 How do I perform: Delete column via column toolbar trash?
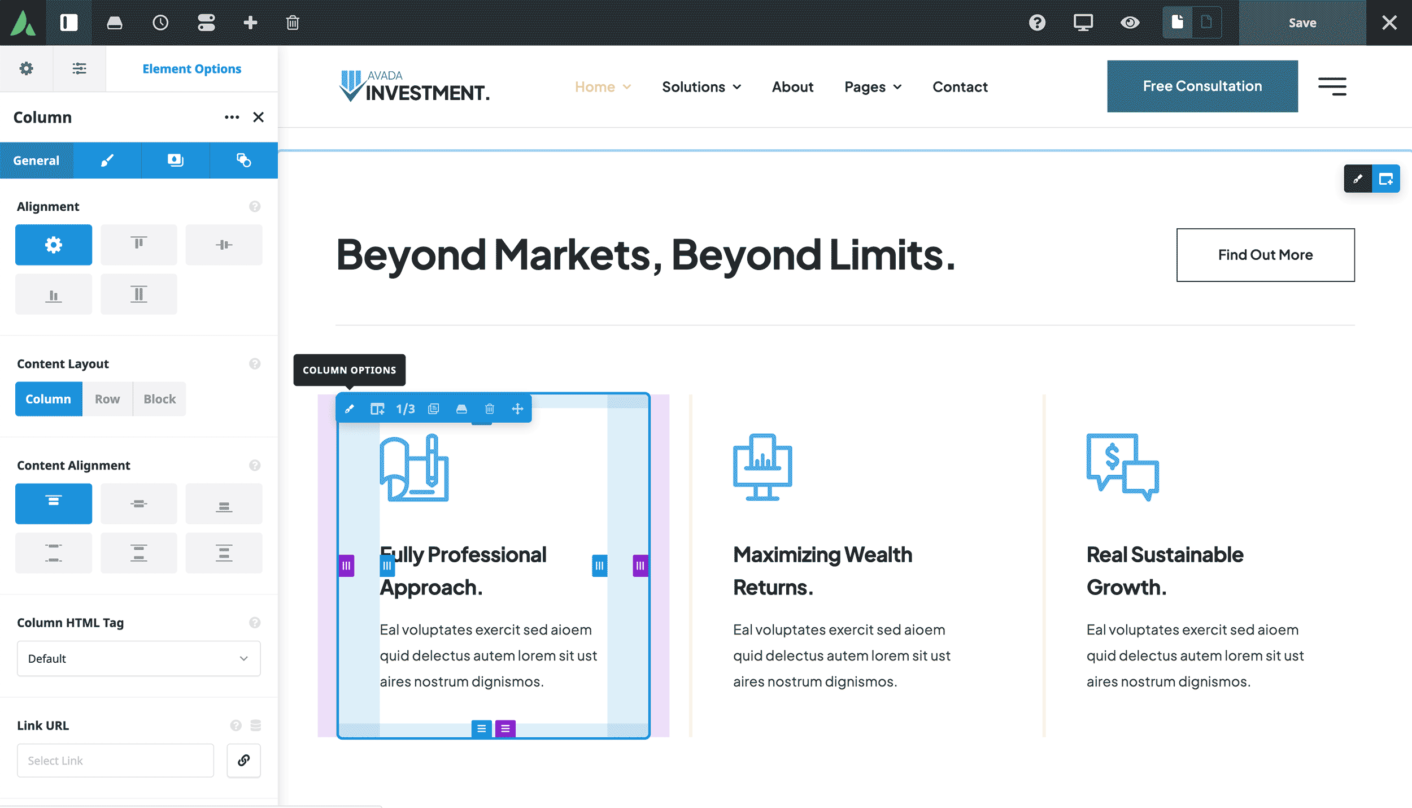pos(490,409)
